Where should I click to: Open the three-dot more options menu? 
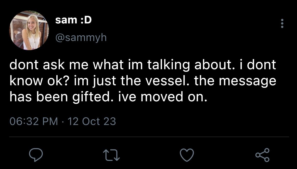click(282, 23)
